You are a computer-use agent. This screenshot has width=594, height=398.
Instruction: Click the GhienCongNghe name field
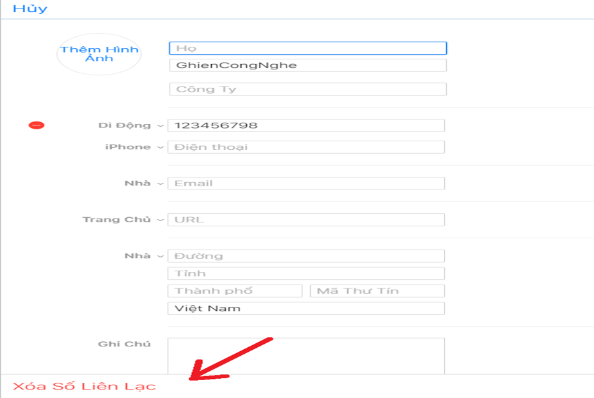pyautogui.click(x=308, y=65)
